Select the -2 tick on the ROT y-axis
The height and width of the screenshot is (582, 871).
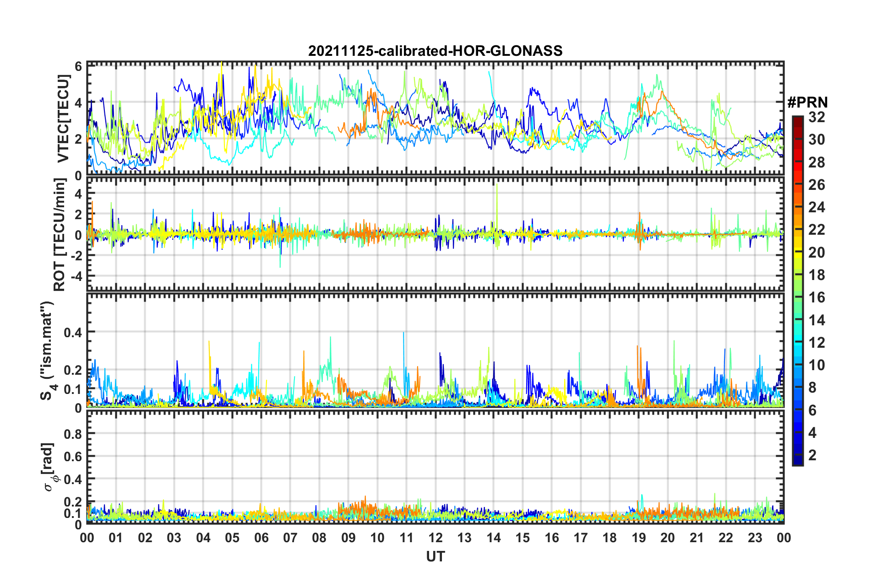click(x=76, y=256)
